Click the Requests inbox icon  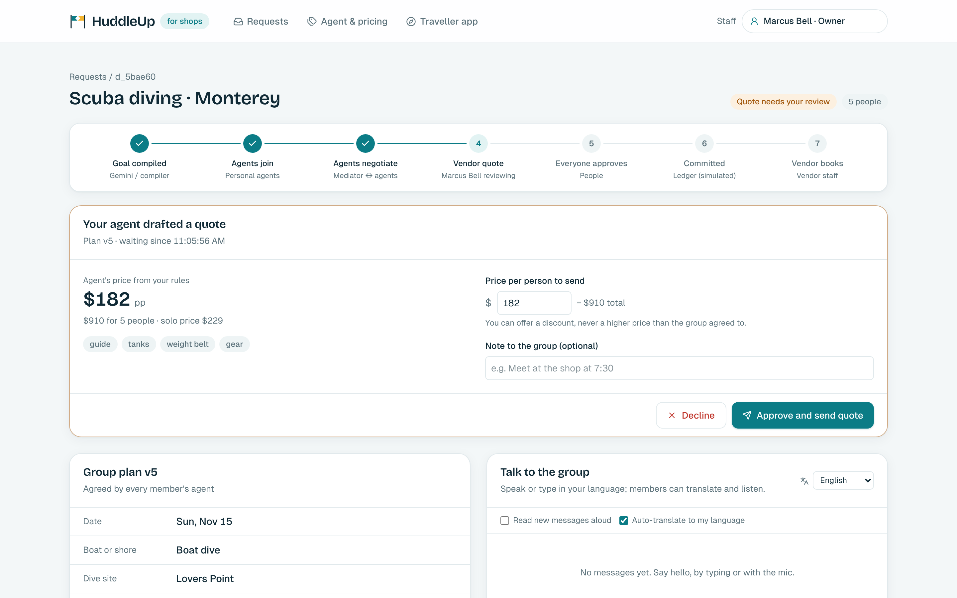click(238, 21)
